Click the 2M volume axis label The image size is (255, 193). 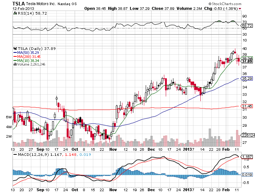click(9, 136)
